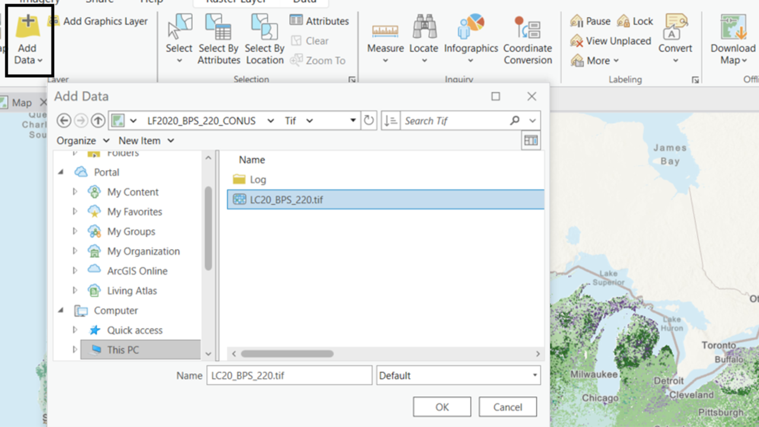Viewport: 759px width, 427px height.
Task: Click the Name input field
Action: (x=289, y=375)
